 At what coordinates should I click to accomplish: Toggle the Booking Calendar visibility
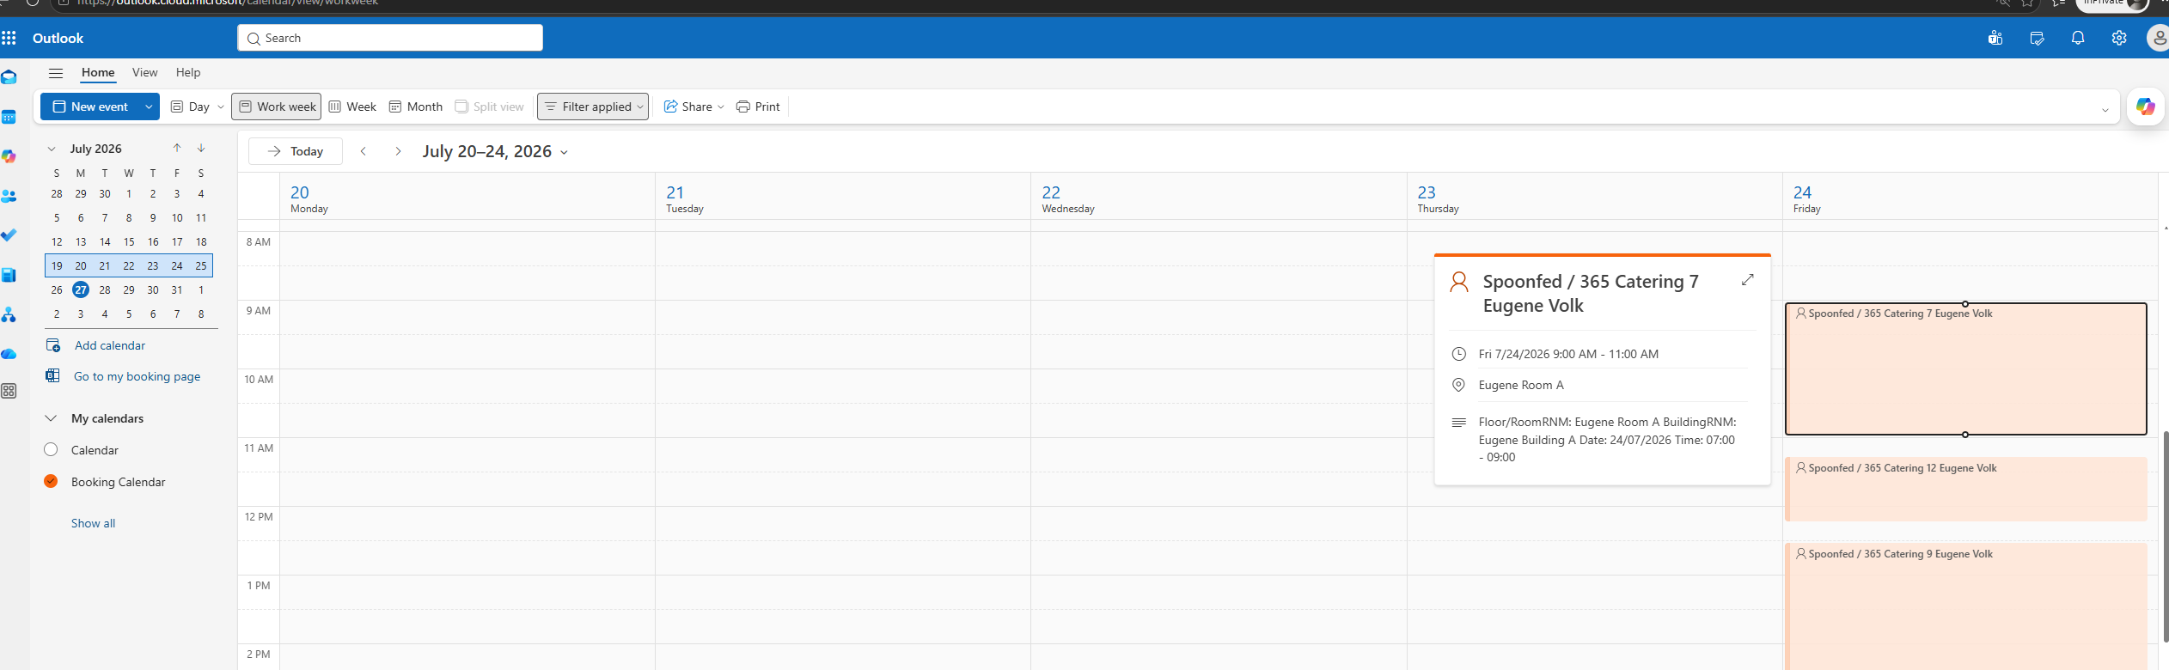tap(51, 481)
